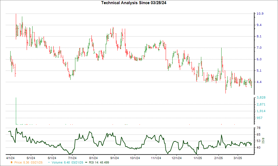Click the 4.4 price axis label
Image resolution: width=278 pixels, height=166 pixels.
tap(259, 82)
